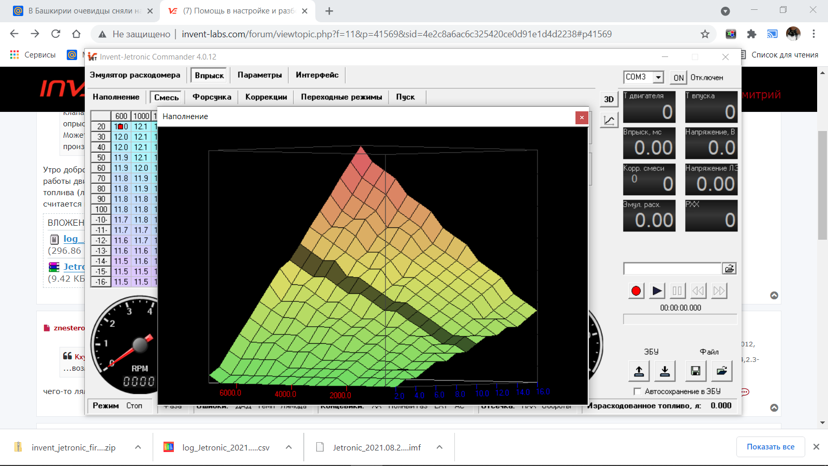Toggle the ON connection button
The image size is (828, 466).
tap(678, 78)
